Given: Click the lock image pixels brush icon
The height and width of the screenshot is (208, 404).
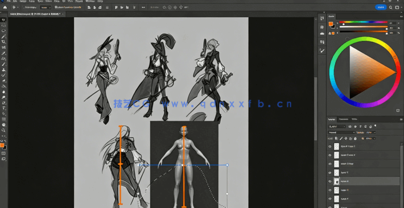Looking at the screenshot, I should coord(341,139).
